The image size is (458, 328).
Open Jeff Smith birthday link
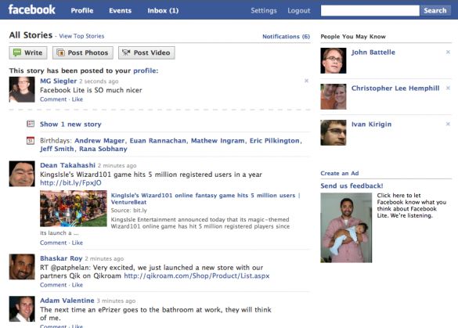point(57,149)
